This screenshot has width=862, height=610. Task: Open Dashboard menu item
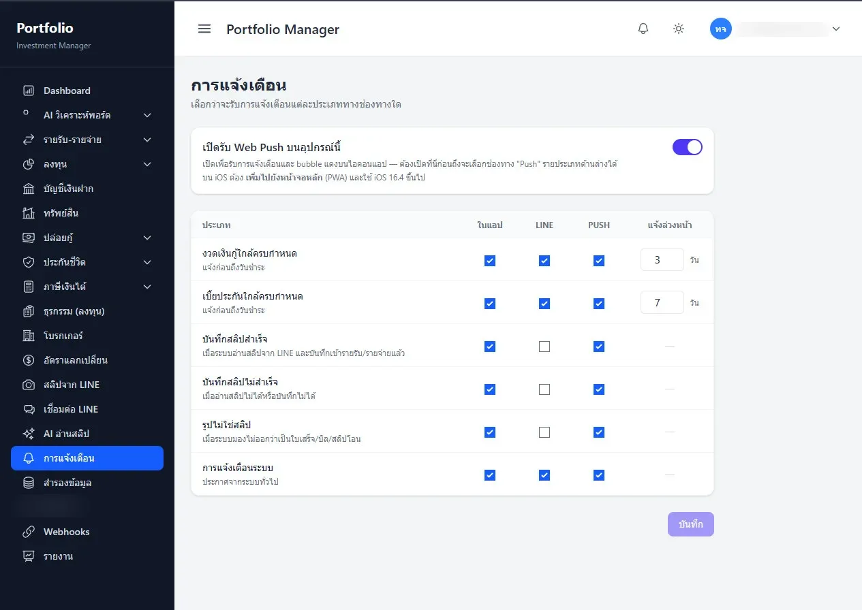click(x=87, y=91)
